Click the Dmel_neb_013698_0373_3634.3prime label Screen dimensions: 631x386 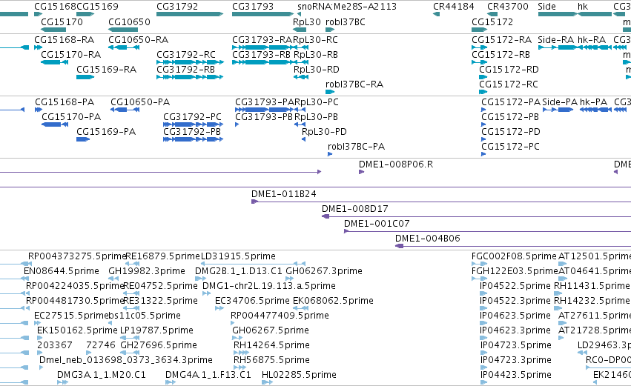pos(126,360)
